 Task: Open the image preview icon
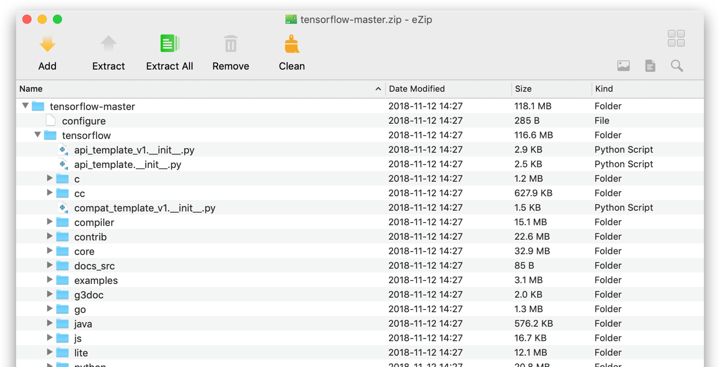pyautogui.click(x=623, y=65)
